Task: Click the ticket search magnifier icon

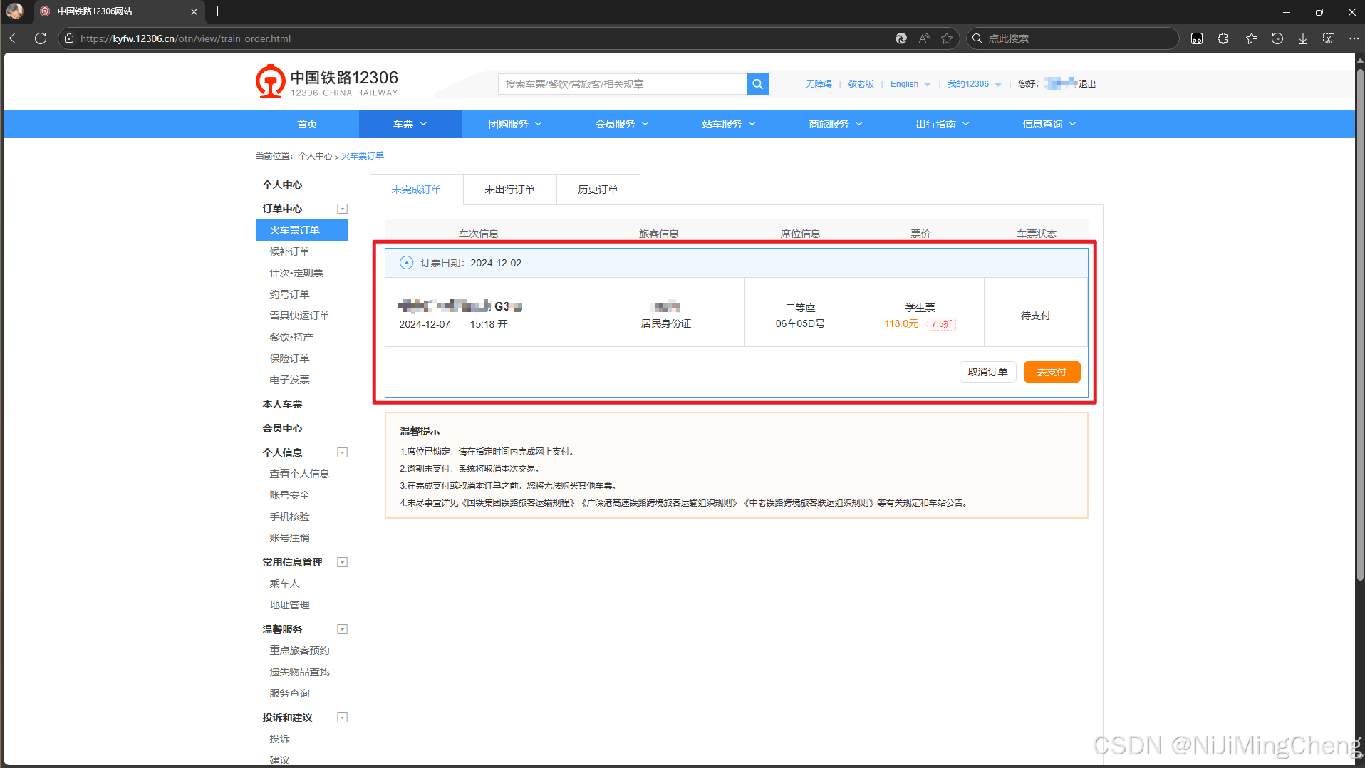Action: click(x=757, y=83)
